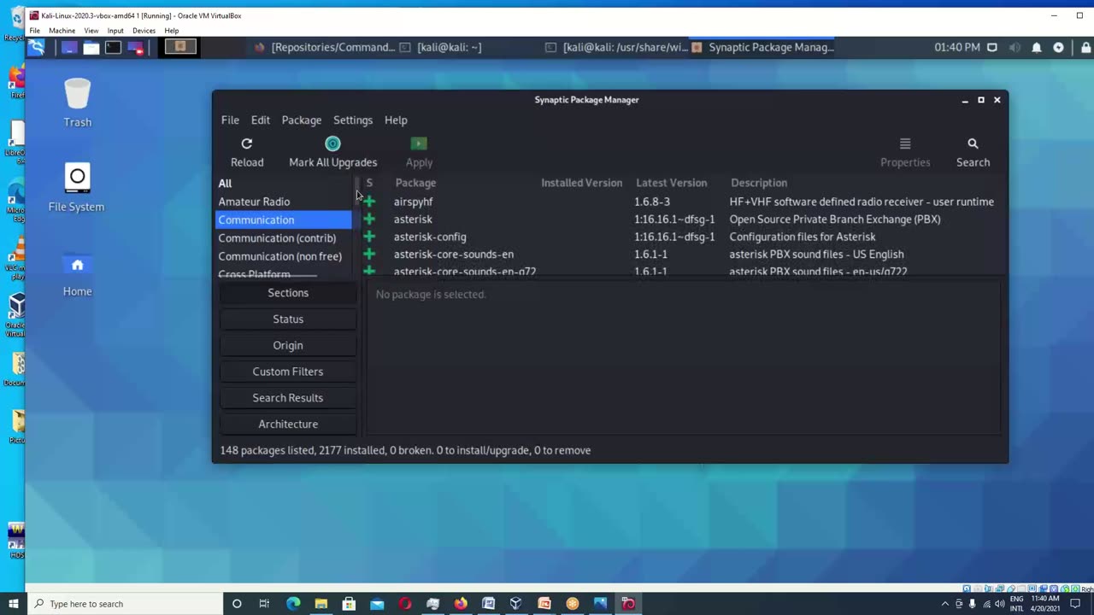Open File Explorer from Windows taskbar

[321, 604]
